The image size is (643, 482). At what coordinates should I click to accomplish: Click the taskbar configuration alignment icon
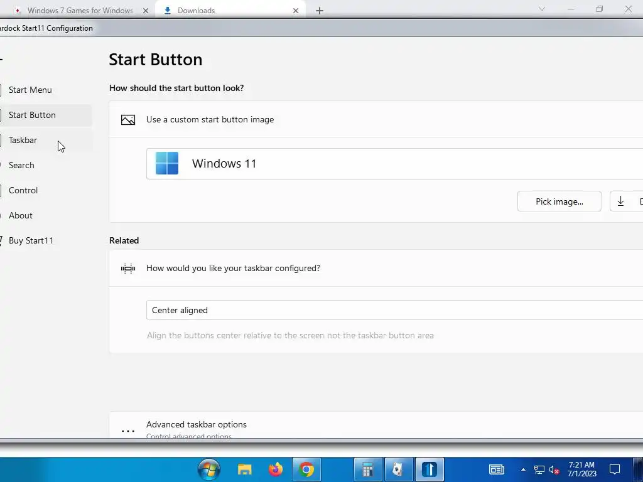tap(128, 269)
